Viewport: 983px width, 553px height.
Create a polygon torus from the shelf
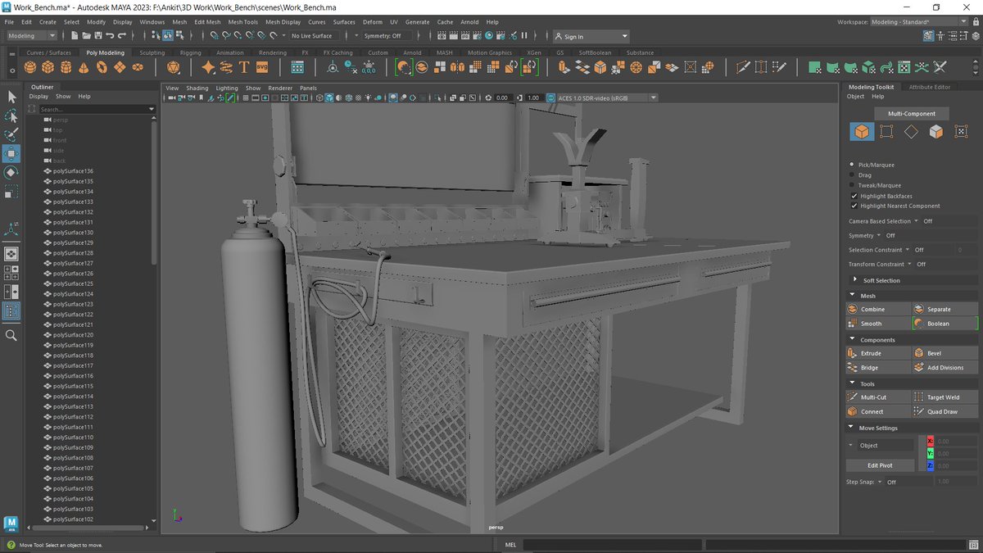coord(102,67)
